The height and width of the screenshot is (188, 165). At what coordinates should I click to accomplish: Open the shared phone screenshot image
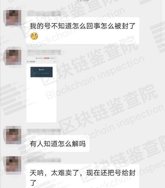(x=42, y=89)
